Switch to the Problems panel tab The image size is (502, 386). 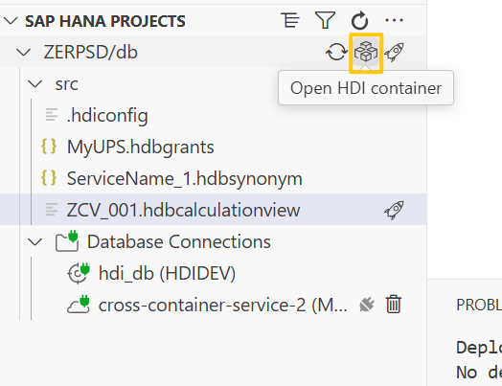pos(479,305)
